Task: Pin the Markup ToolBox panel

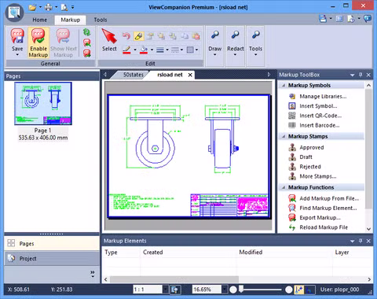Action: [x=361, y=75]
